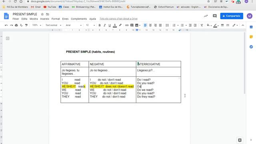The image size is (256, 144).
Task: Toggle underline formatting
Action: tap(110, 25)
